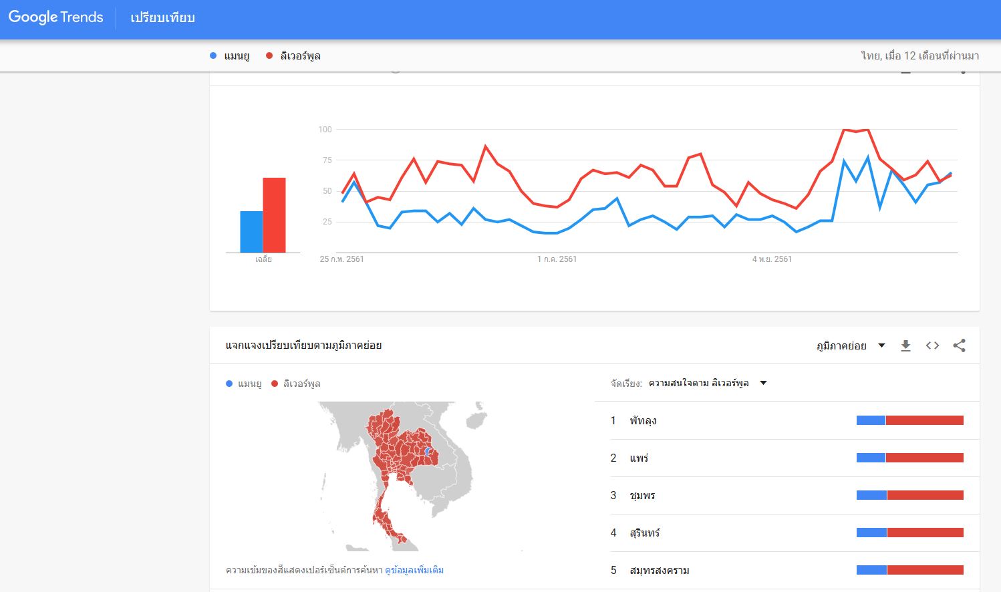This screenshot has height=592, width=1001.
Task: Click the ไทย, เมื่อ 12 เดือนที่ผ่านมา filter text
Action: [919, 55]
